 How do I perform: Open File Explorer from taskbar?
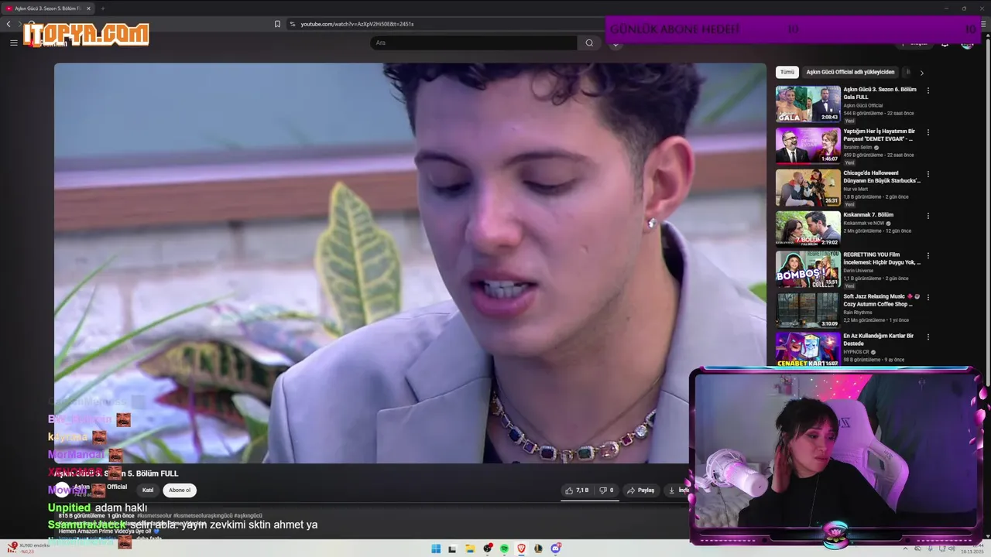point(470,548)
